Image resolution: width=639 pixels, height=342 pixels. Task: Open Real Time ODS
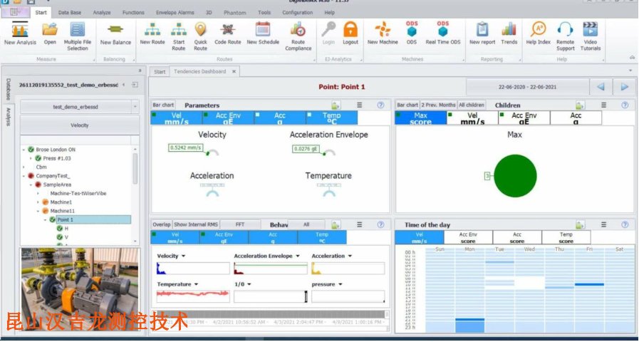(443, 30)
